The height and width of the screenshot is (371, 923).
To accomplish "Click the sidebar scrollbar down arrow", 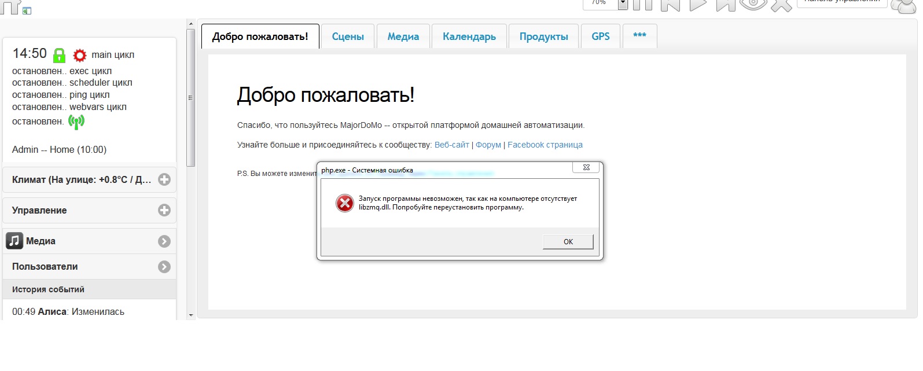I will click(x=191, y=315).
